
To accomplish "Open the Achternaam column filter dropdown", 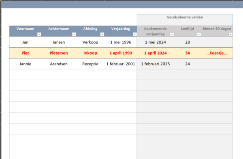I will [x=74, y=34].
